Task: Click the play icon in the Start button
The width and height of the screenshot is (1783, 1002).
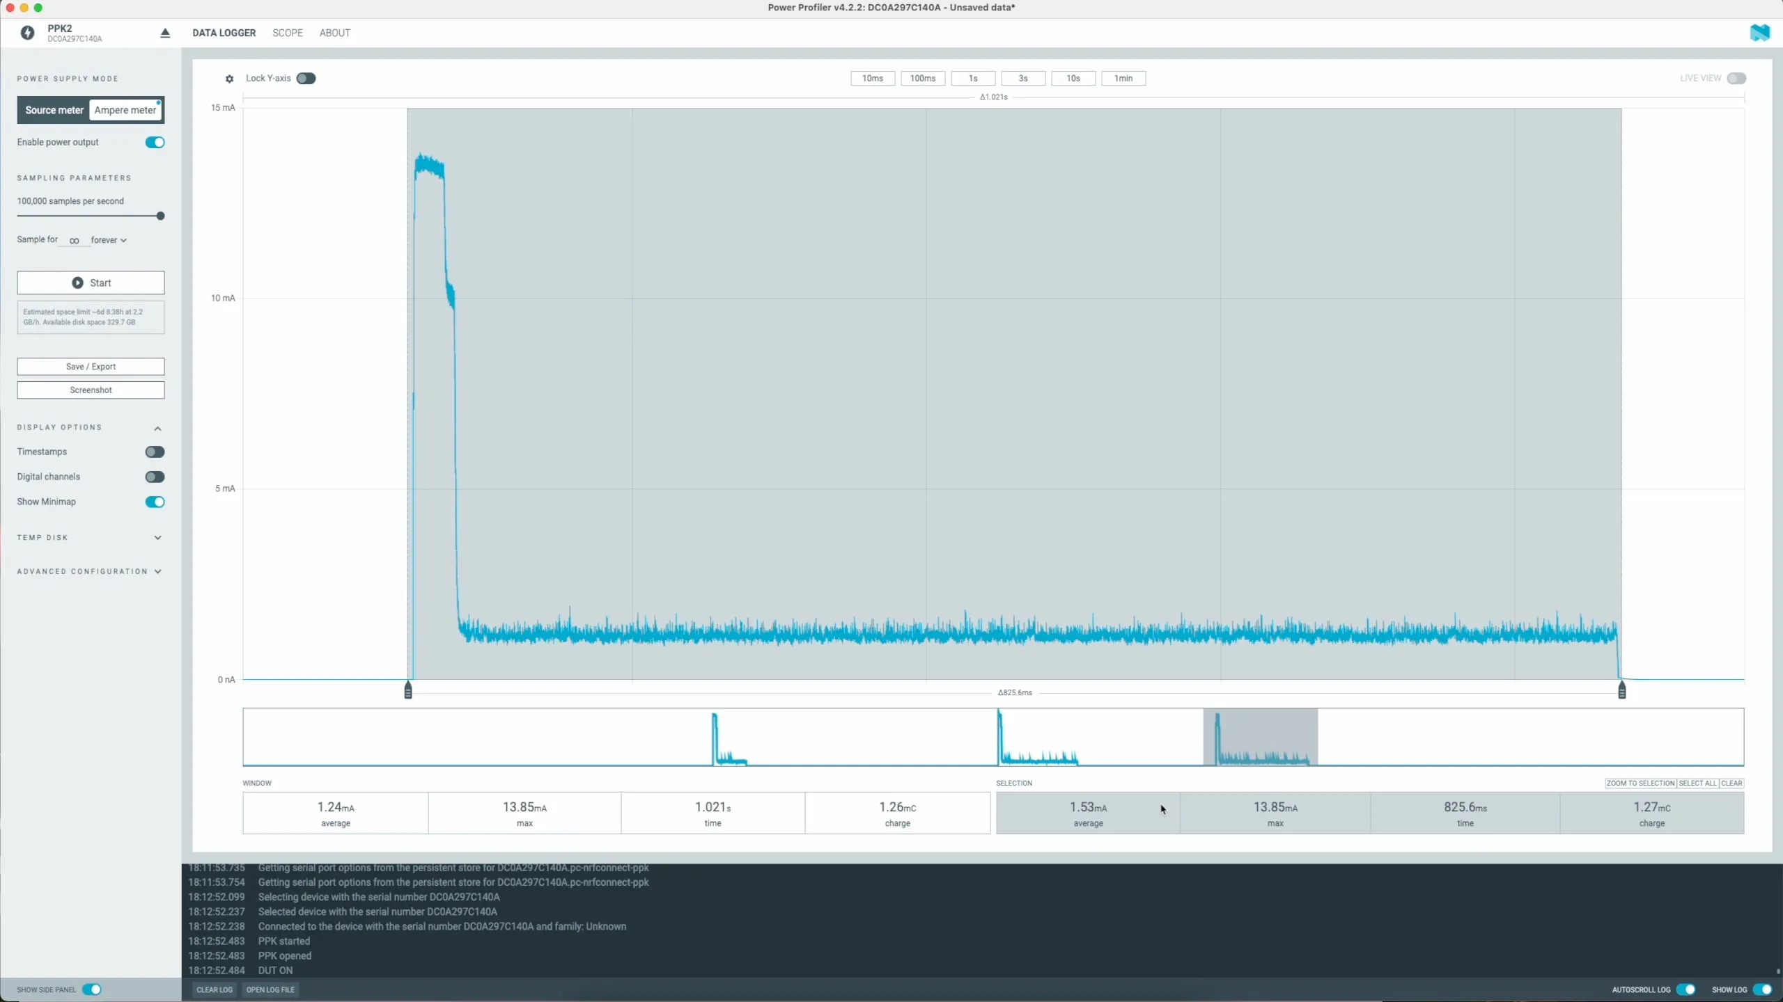Action: tap(77, 283)
